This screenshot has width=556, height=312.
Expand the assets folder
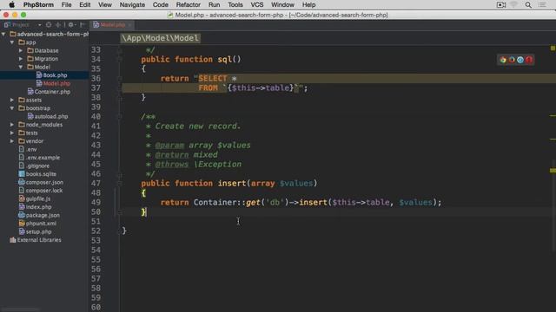click(x=12, y=100)
